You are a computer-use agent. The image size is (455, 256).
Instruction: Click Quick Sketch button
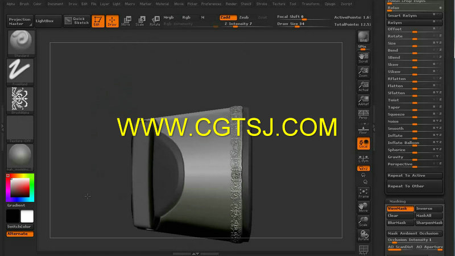[x=77, y=21]
